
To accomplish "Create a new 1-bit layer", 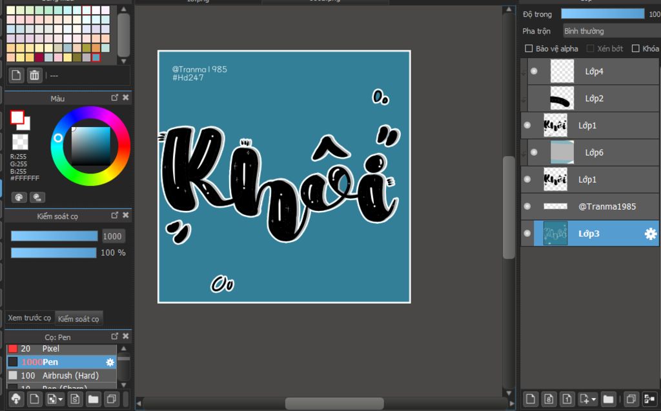I will pyautogui.click(x=567, y=399).
